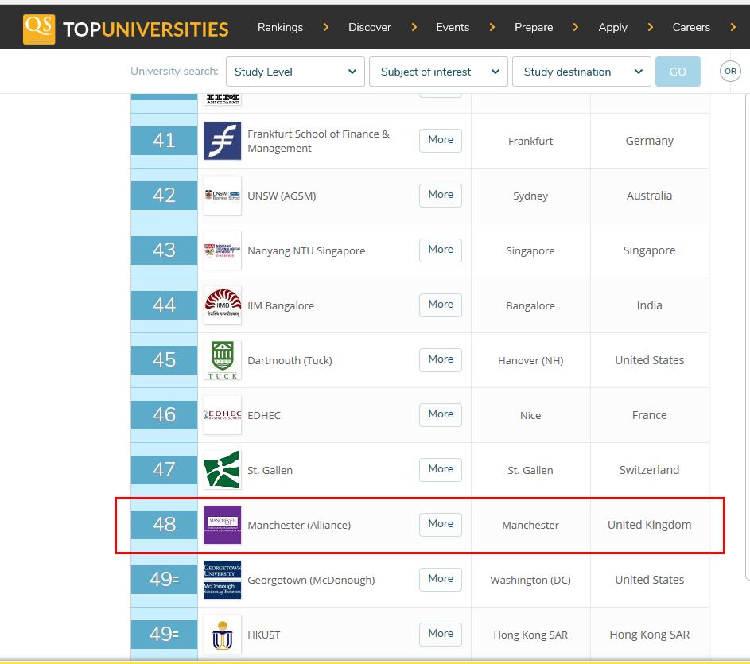Open the Subject of interest dropdown
The image size is (750, 664).
pyautogui.click(x=438, y=72)
